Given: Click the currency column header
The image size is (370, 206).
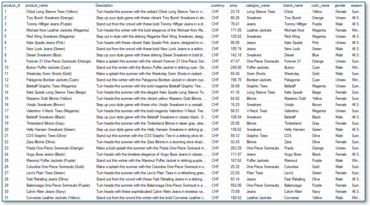Looking at the screenshot, I should [218, 5].
